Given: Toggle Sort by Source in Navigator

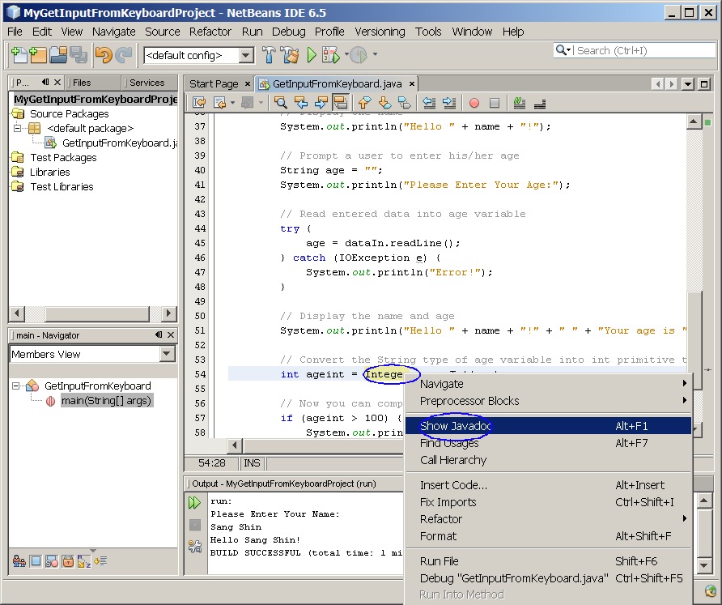Looking at the screenshot, I should coord(100,561).
